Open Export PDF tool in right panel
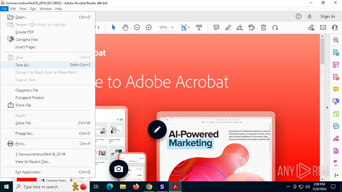342x192 pixels. [x=336, y=53]
